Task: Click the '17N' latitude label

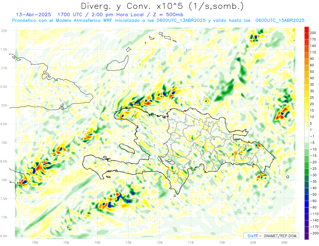Action: pyautogui.click(x=4, y=217)
